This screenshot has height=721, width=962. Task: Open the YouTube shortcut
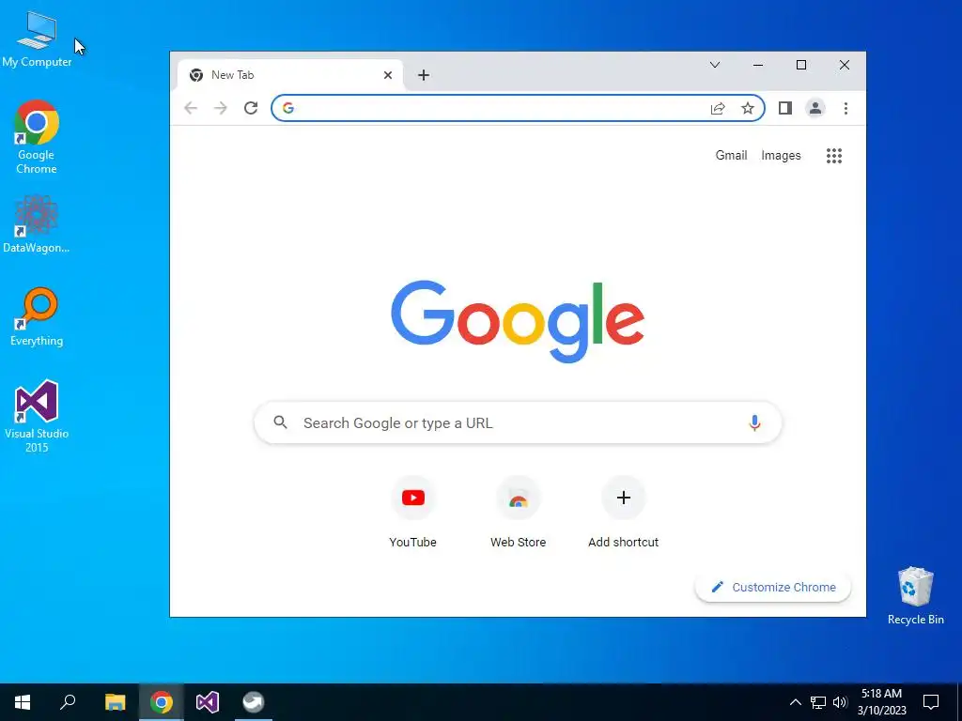coord(413,514)
